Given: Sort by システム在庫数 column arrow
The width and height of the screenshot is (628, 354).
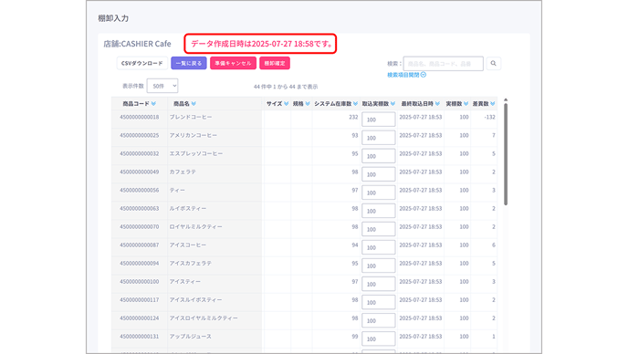Looking at the screenshot, I should pyautogui.click(x=356, y=104).
